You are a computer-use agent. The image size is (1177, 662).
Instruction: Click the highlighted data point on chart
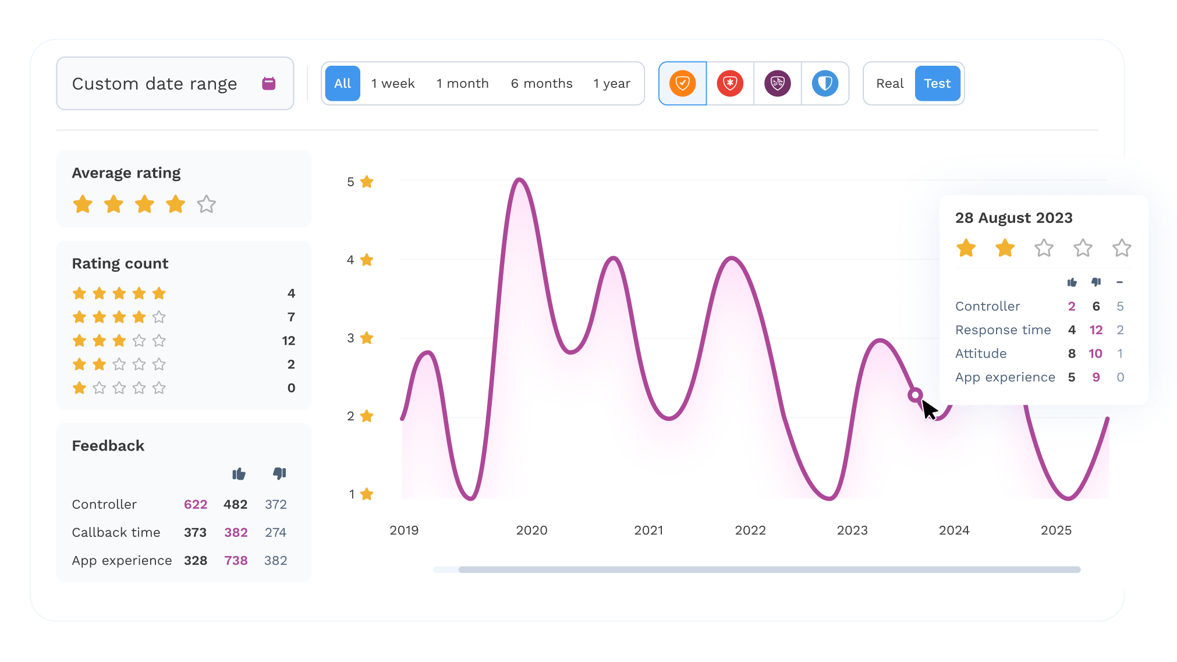(915, 395)
